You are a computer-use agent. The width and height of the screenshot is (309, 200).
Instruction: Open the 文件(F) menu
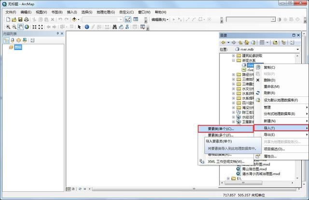[x=11, y=12]
